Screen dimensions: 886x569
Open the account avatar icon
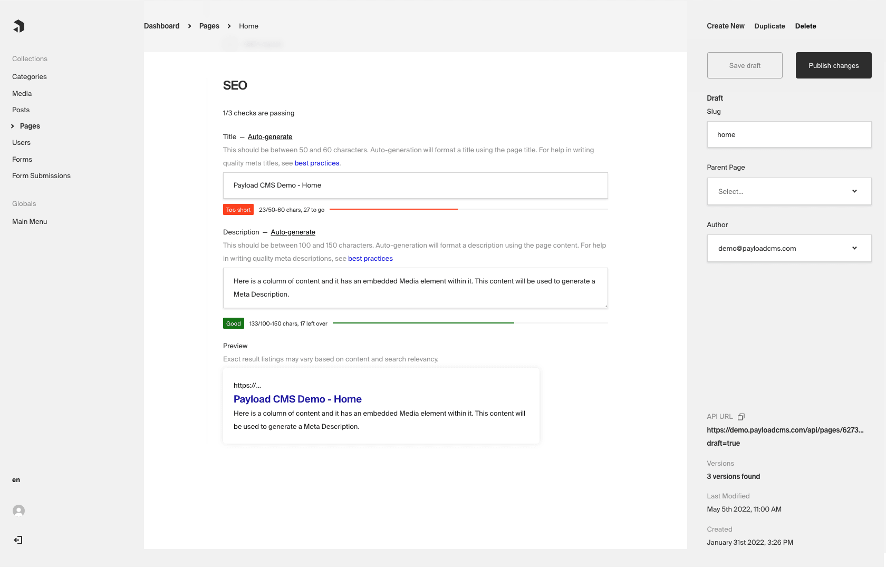(x=18, y=511)
